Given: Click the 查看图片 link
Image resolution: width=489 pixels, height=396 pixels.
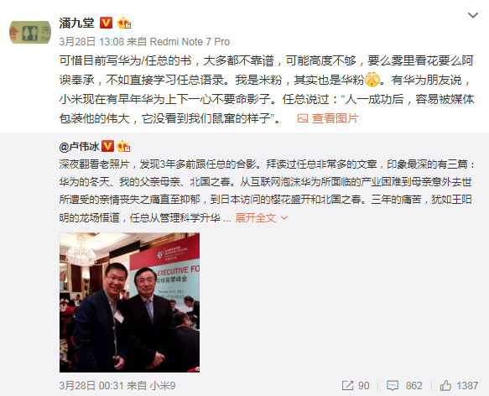Looking at the screenshot, I should coord(336,118).
